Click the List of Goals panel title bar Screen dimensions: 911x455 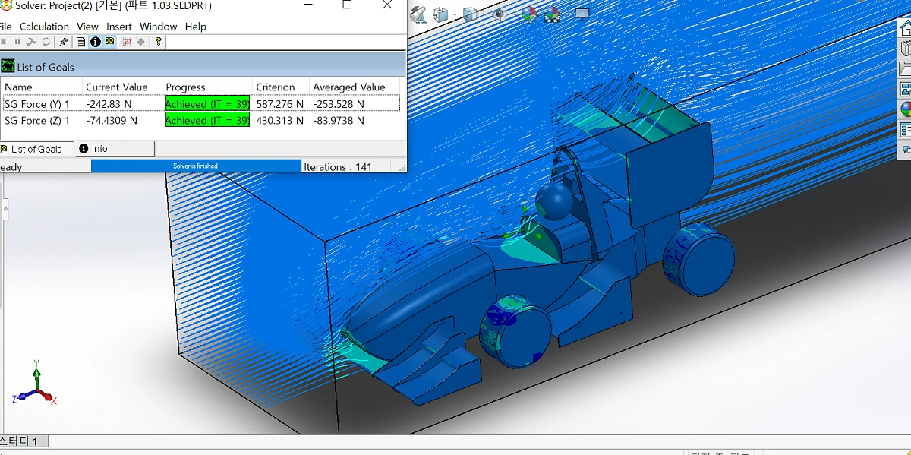(x=203, y=66)
